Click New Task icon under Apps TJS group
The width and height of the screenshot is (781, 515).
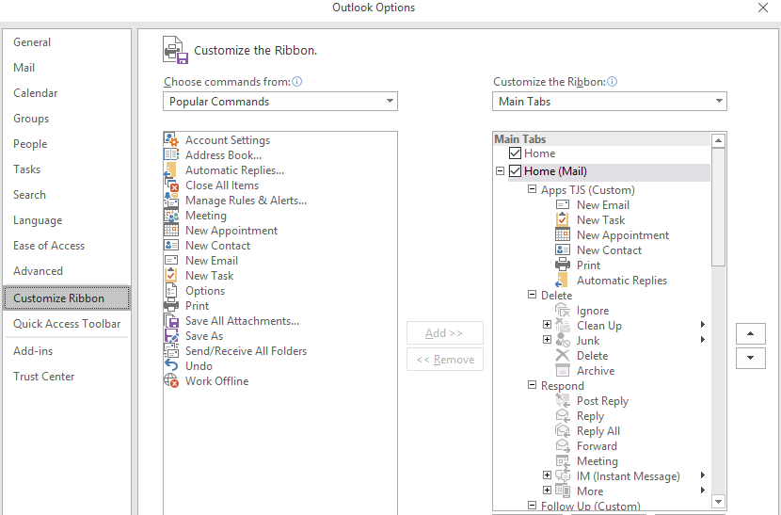tap(563, 220)
